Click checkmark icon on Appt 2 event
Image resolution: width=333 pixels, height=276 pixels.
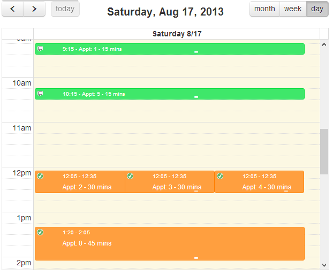click(x=40, y=176)
